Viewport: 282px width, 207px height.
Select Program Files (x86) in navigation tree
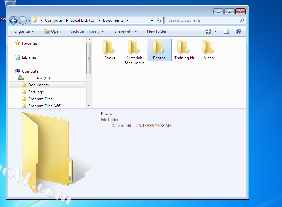tap(45, 106)
